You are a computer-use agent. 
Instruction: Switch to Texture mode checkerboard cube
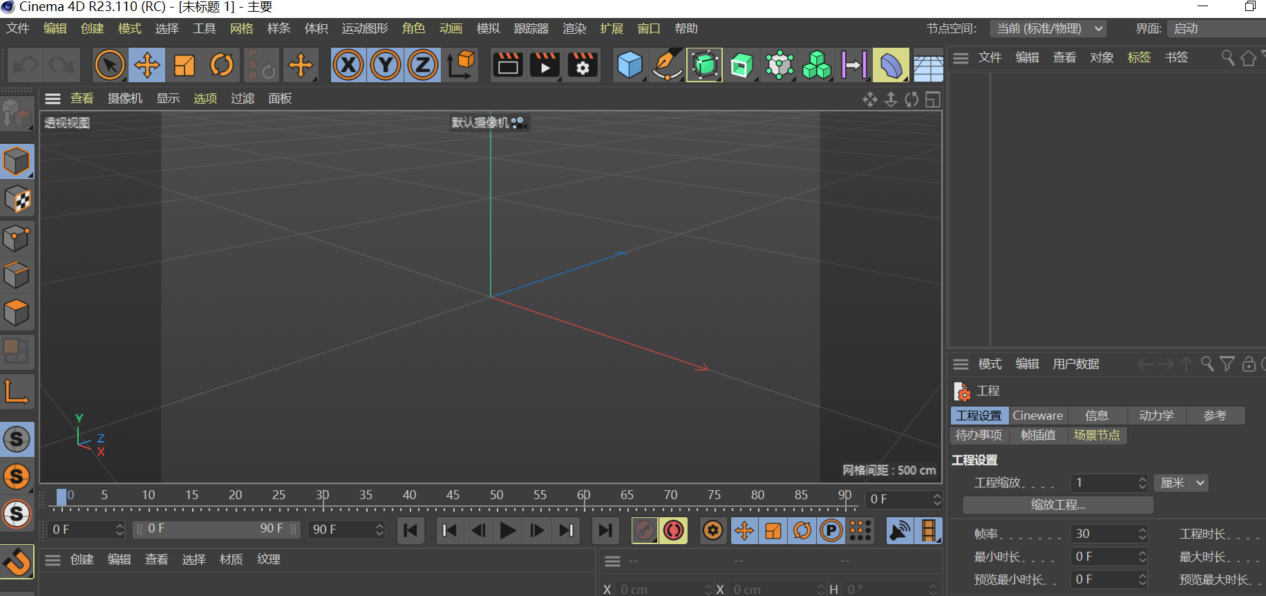click(x=17, y=201)
